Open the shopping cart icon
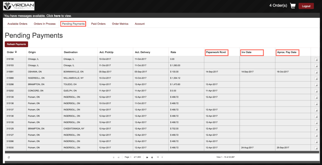 [x=293, y=6]
